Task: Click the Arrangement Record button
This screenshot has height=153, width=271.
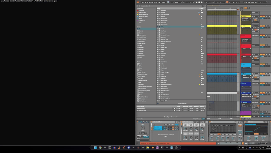Action: [x=202, y=2]
